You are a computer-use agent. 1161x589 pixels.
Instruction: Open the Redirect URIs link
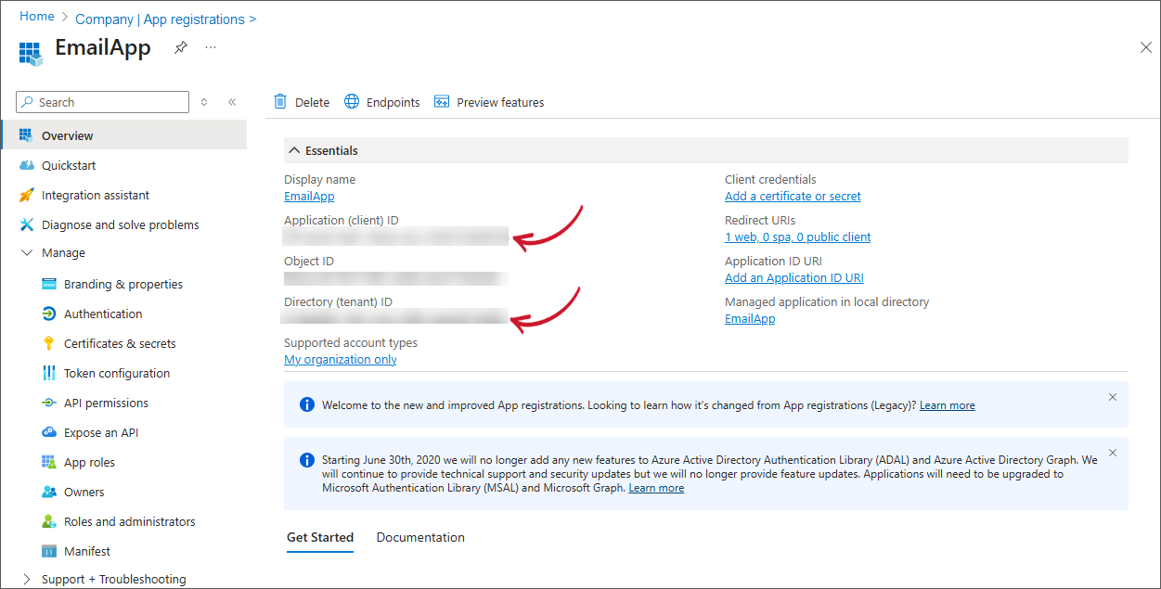pyautogui.click(x=797, y=237)
